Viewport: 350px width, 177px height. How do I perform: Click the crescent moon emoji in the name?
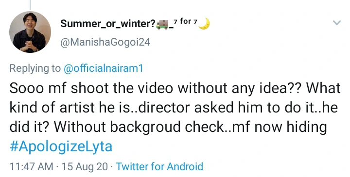(204, 24)
